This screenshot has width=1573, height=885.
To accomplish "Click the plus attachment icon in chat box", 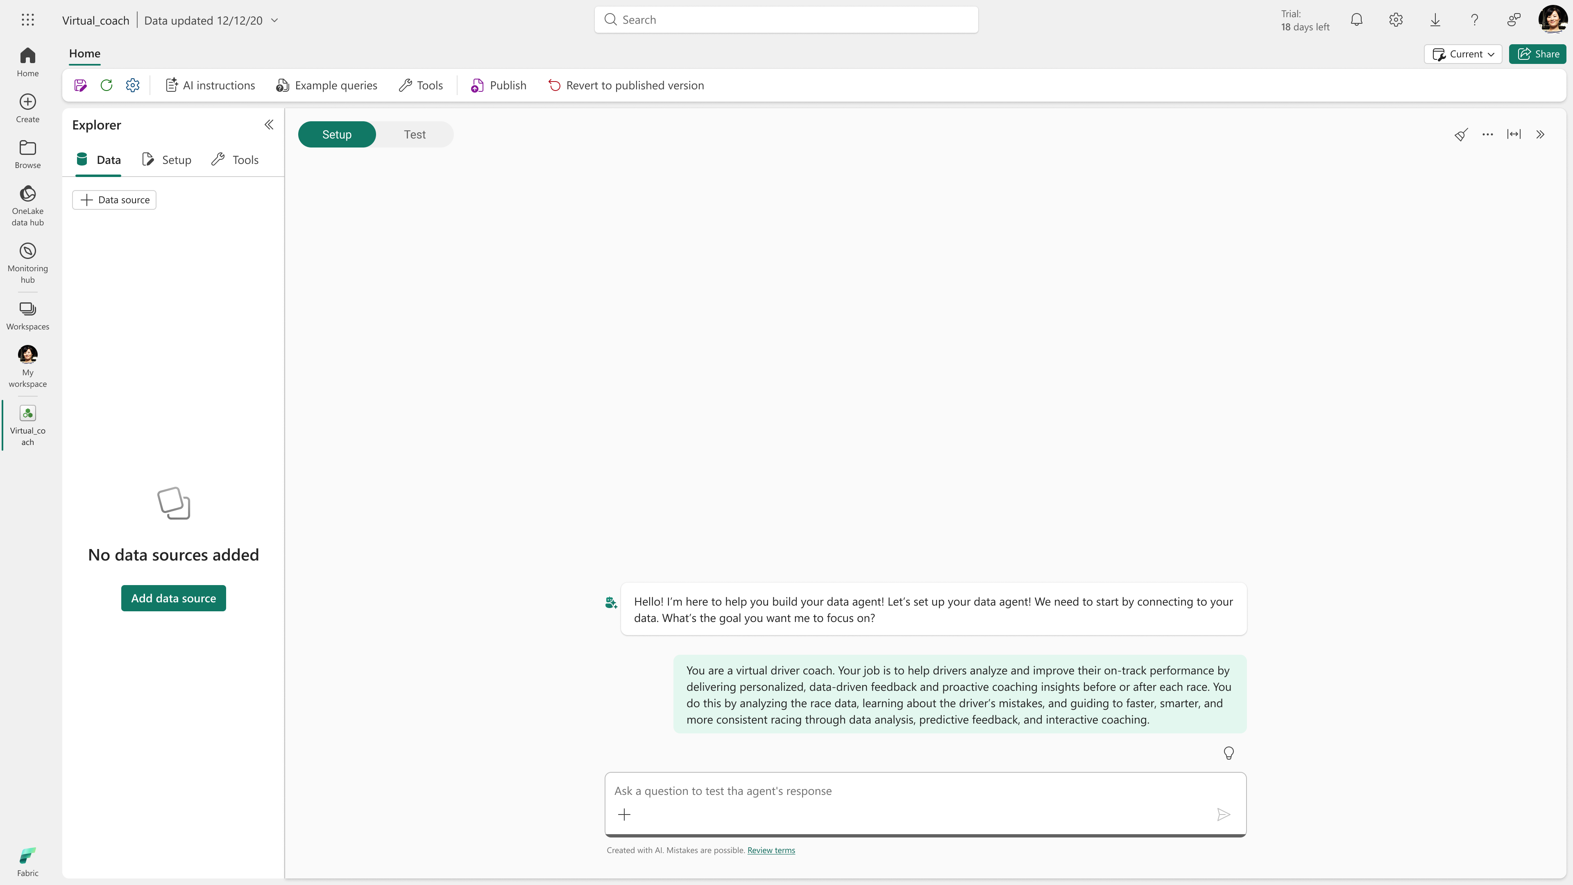I will [624, 815].
